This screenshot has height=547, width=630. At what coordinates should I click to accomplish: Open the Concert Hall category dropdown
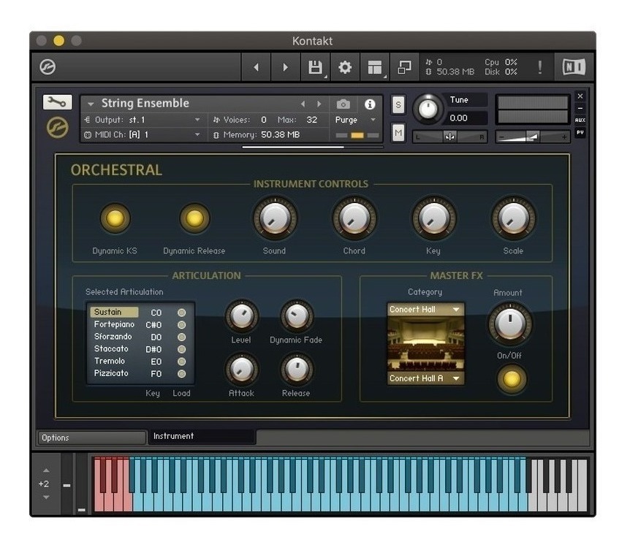click(x=425, y=309)
